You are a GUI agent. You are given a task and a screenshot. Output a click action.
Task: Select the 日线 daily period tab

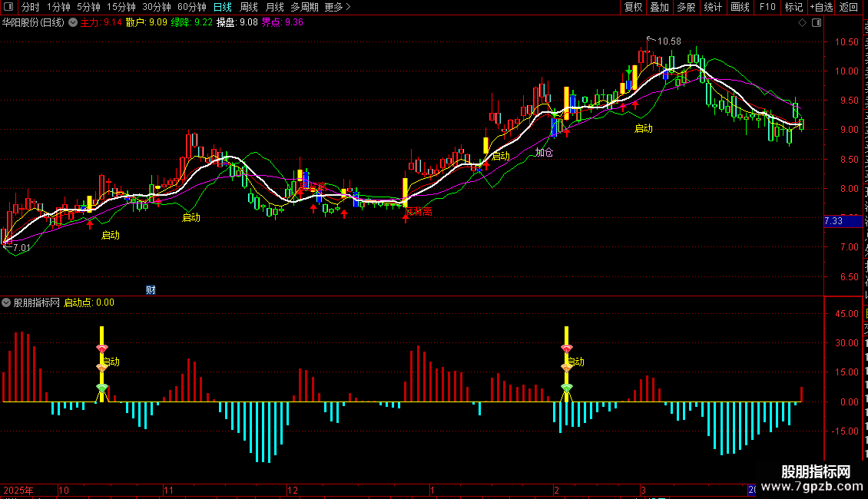pyautogui.click(x=223, y=7)
